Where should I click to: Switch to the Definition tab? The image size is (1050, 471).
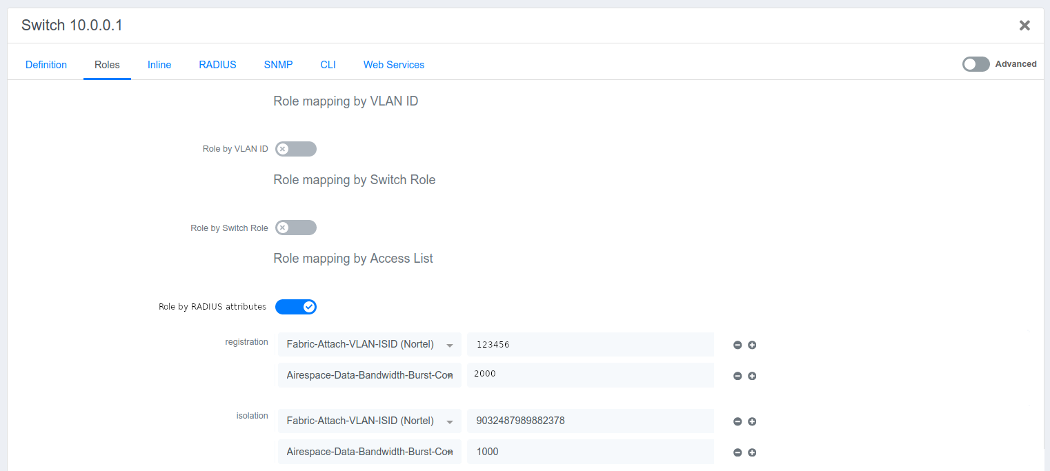pyautogui.click(x=46, y=65)
